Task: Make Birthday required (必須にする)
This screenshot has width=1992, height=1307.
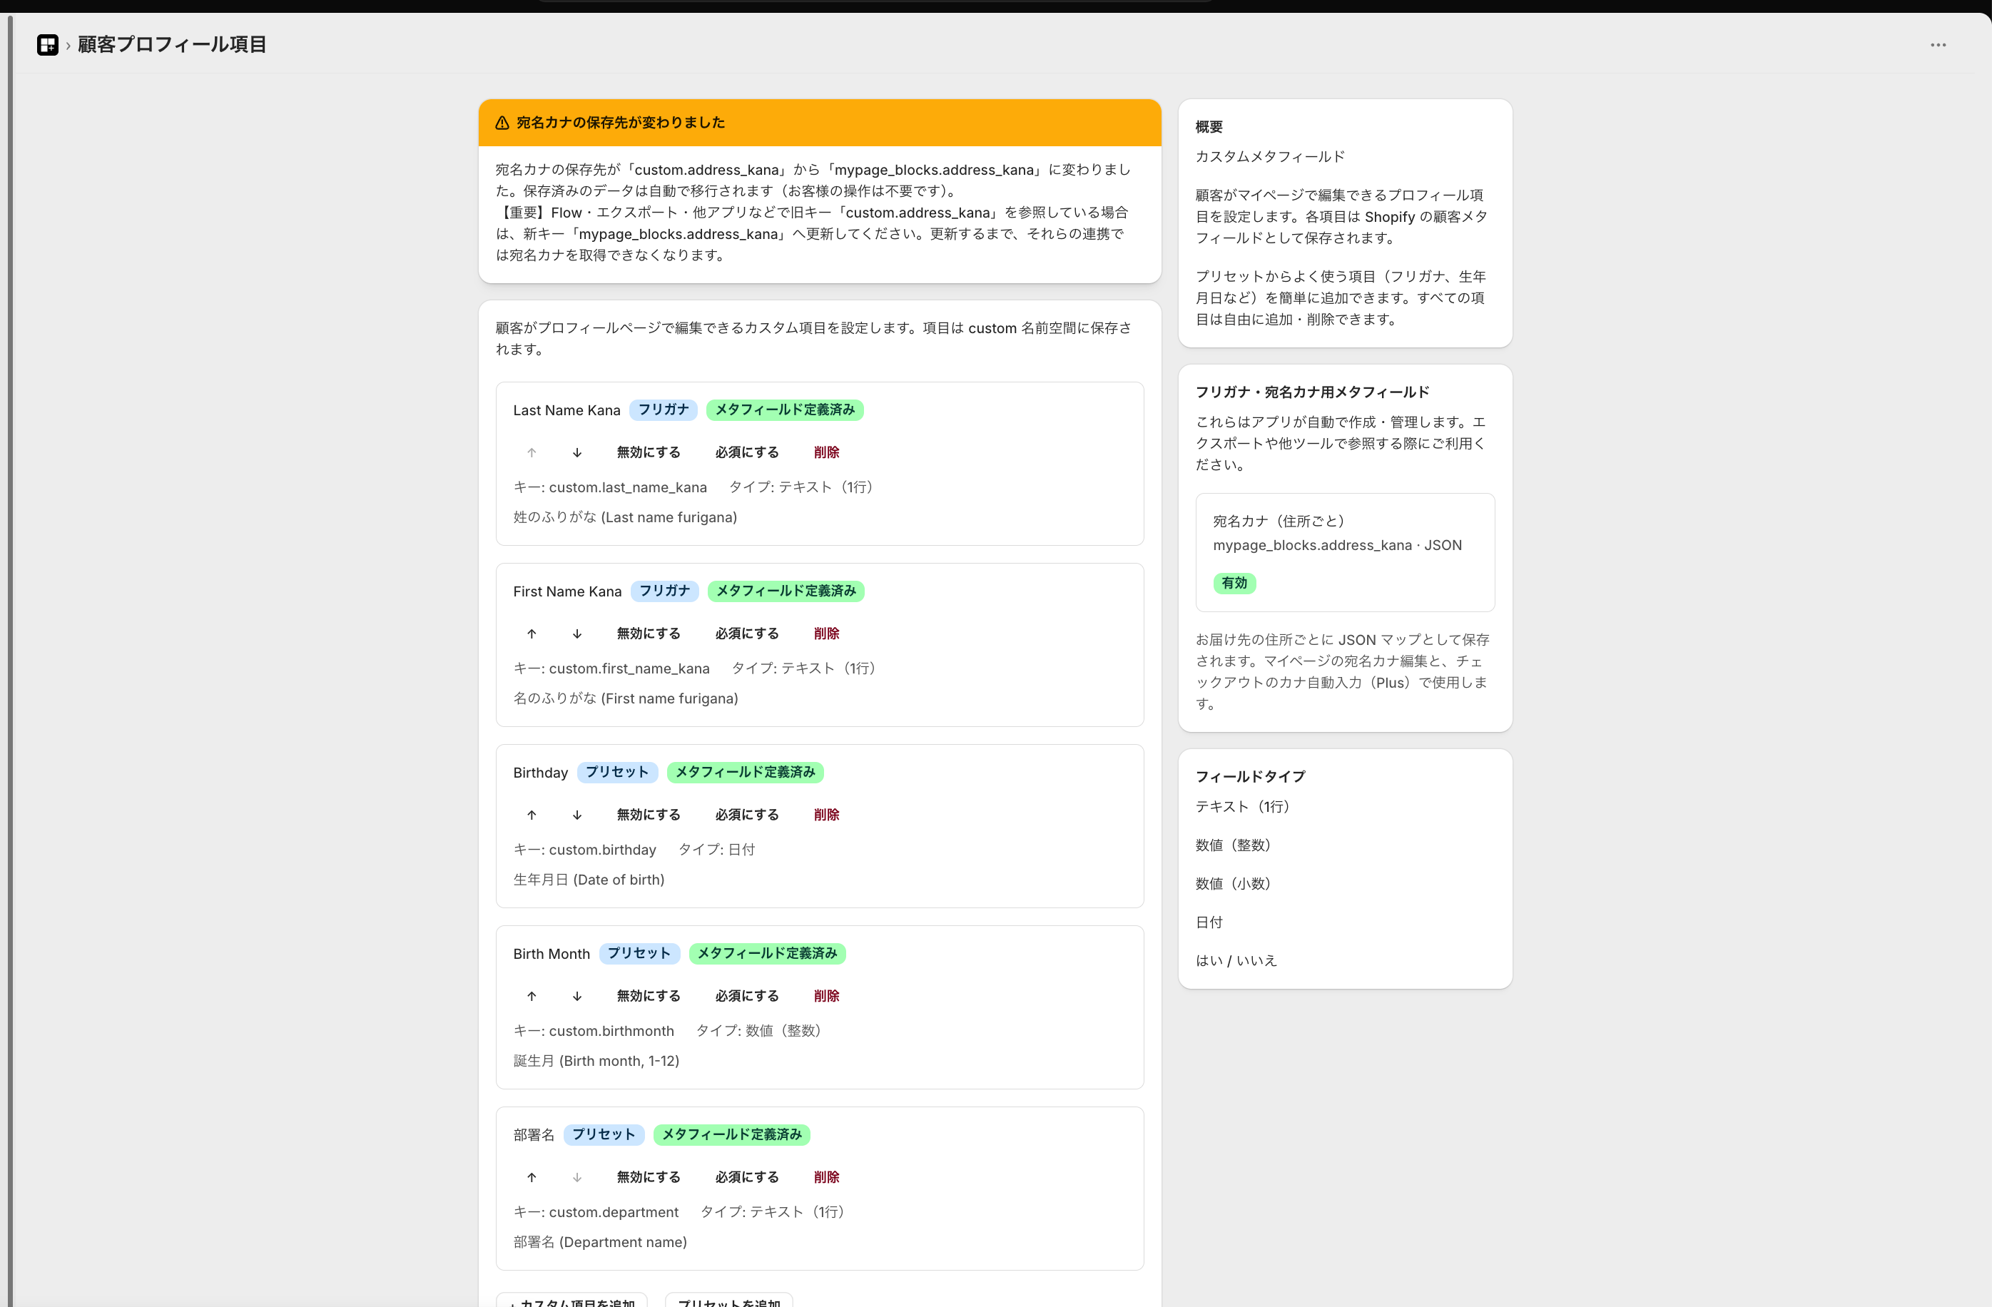Action: point(746,815)
